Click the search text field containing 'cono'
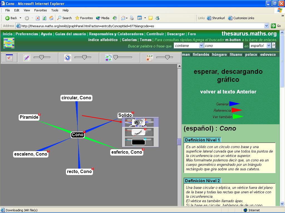The height and width of the screenshot is (213, 285). click(x=223, y=45)
